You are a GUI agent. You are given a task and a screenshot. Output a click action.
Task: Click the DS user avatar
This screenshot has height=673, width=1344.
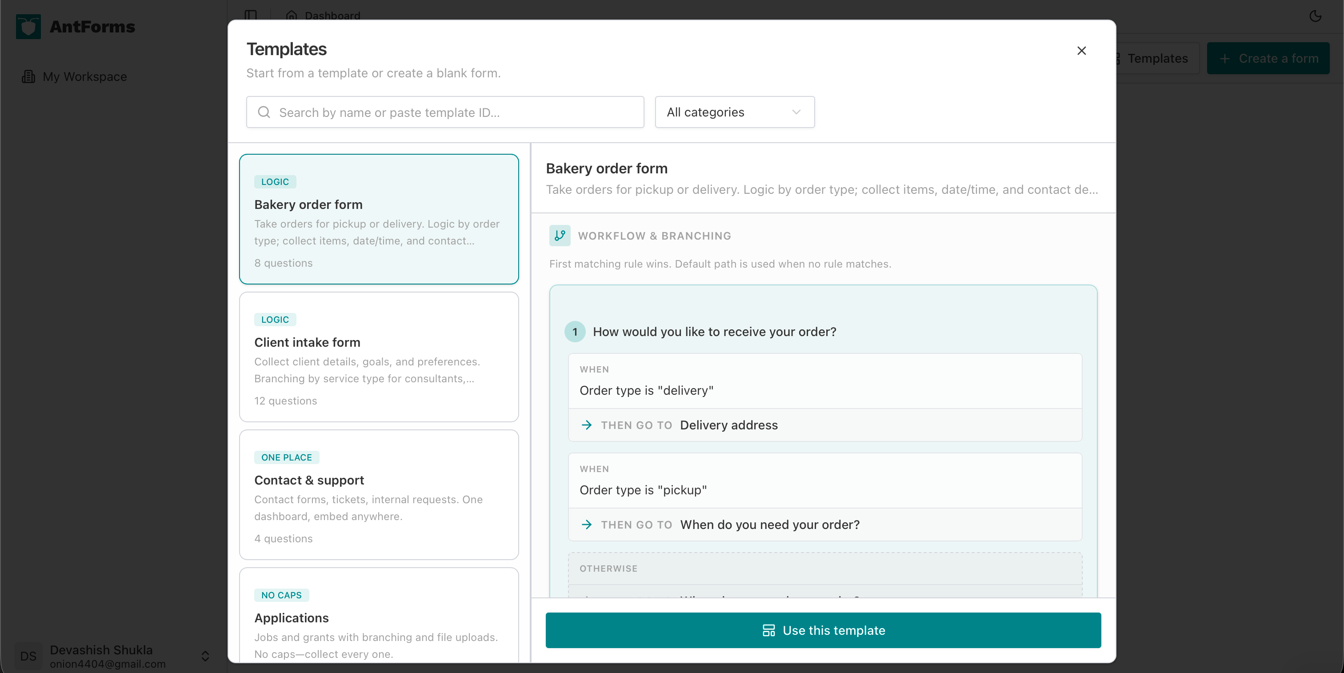coord(28,656)
